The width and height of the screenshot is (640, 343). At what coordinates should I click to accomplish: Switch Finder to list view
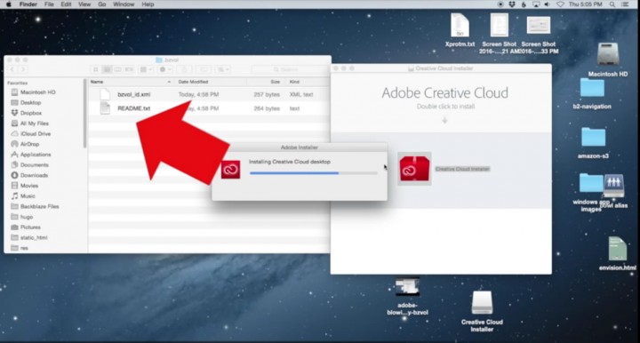pos(107,69)
